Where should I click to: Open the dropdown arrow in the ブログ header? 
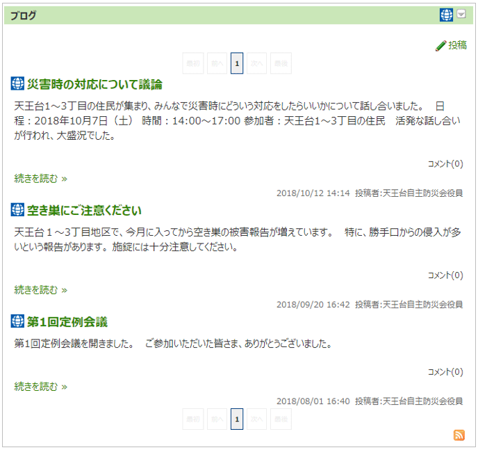[461, 15]
